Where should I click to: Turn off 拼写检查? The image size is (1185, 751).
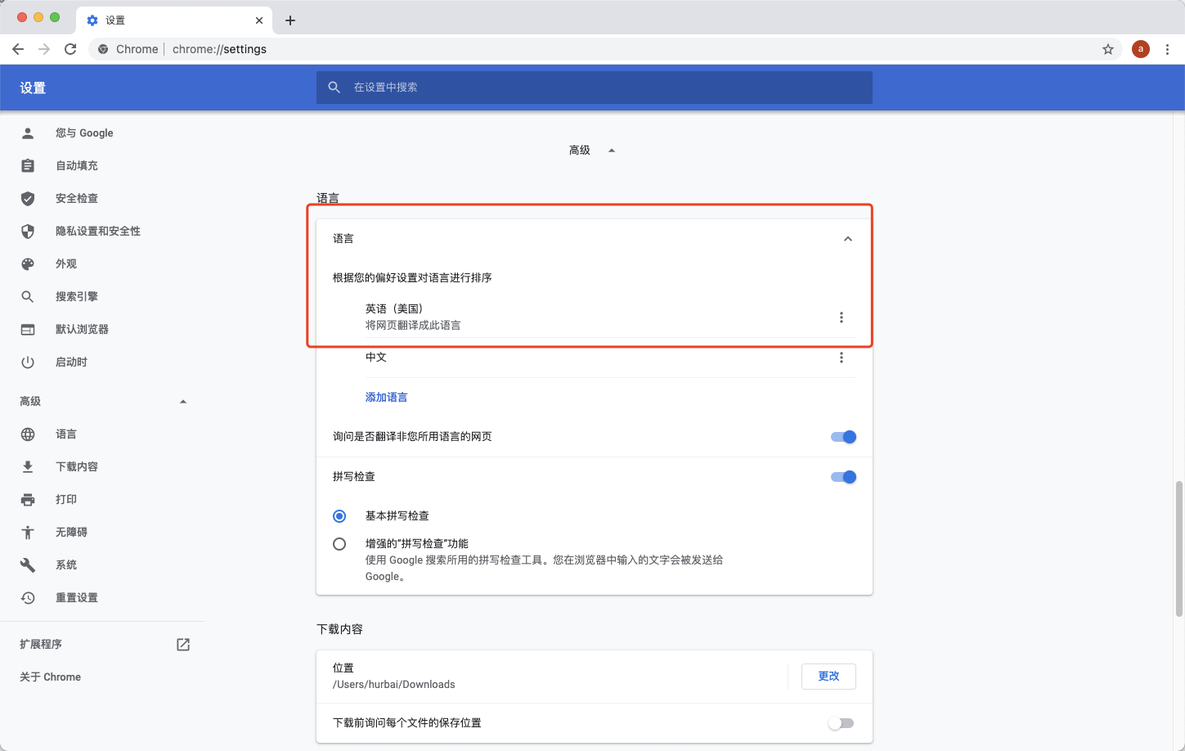tap(843, 476)
